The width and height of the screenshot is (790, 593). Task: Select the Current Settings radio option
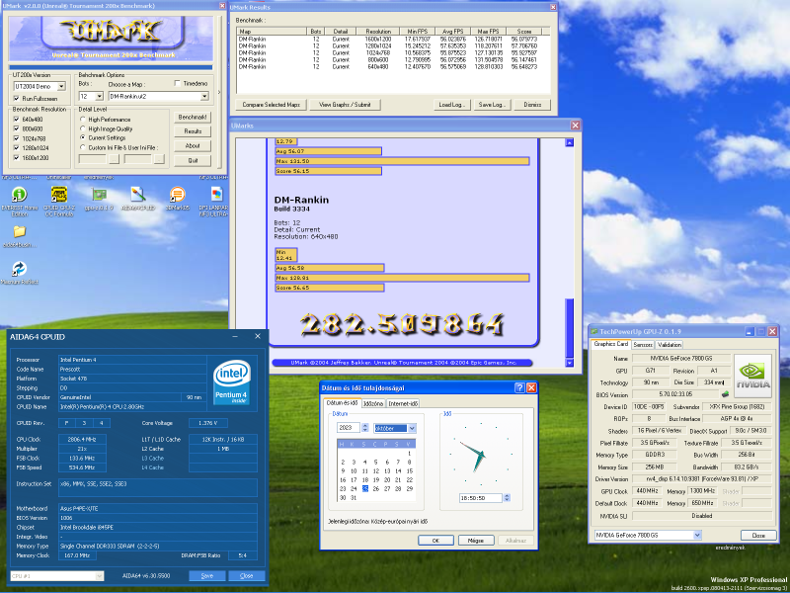click(x=83, y=137)
